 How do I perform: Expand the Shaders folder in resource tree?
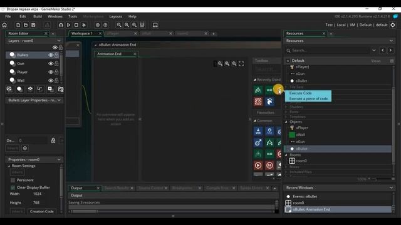pyautogui.click(x=286, y=107)
